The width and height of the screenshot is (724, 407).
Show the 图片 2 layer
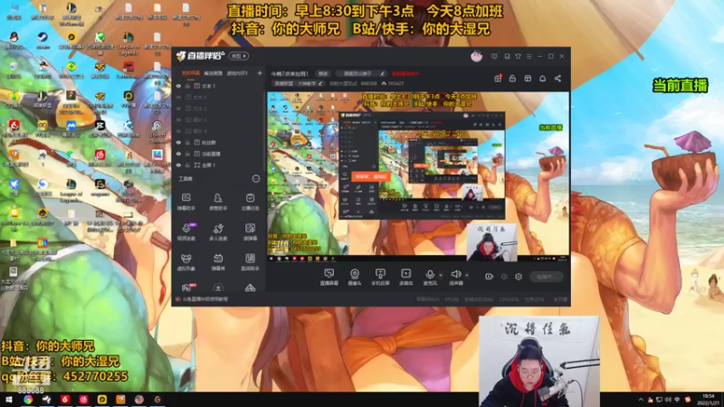(x=178, y=120)
